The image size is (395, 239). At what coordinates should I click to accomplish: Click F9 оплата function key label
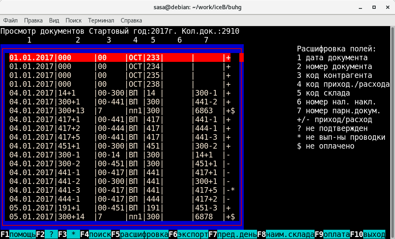click(x=332, y=235)
